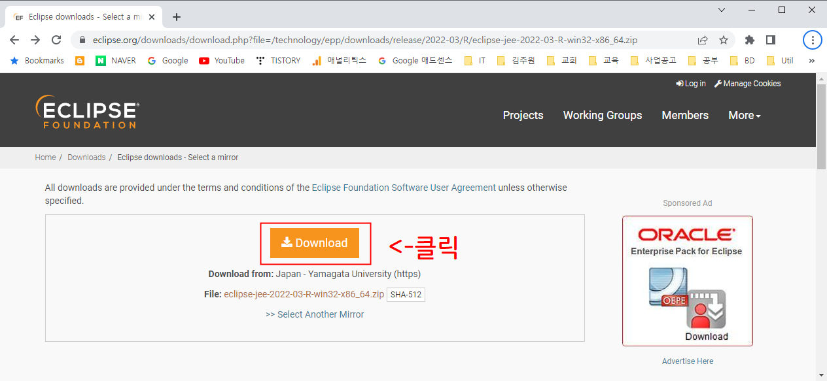Show the SHA-512 checksum
The width and height of the screenshot is (827, 381).
406,295
